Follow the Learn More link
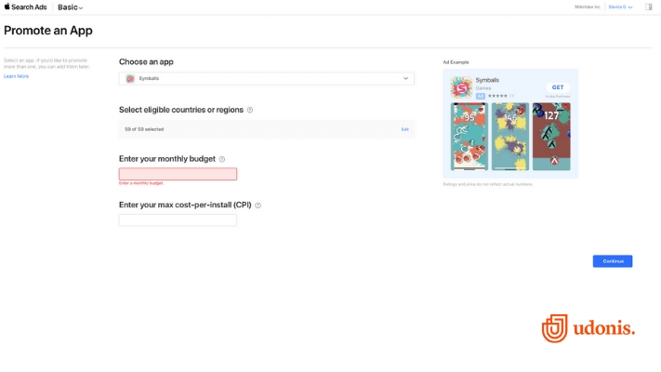 tap(17, 76)
